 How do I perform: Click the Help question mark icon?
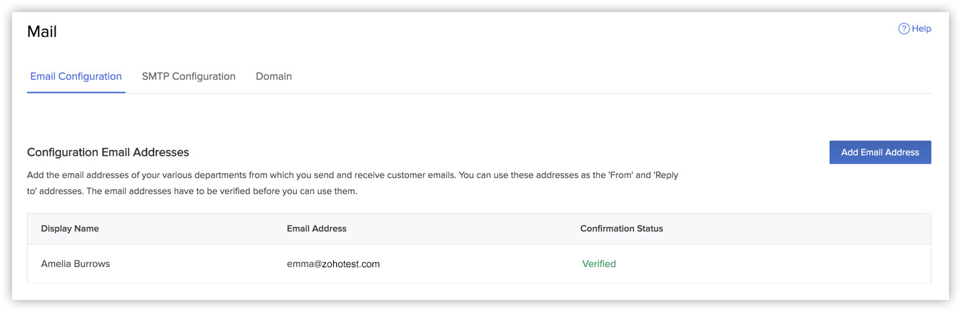(x=903, y=29)
